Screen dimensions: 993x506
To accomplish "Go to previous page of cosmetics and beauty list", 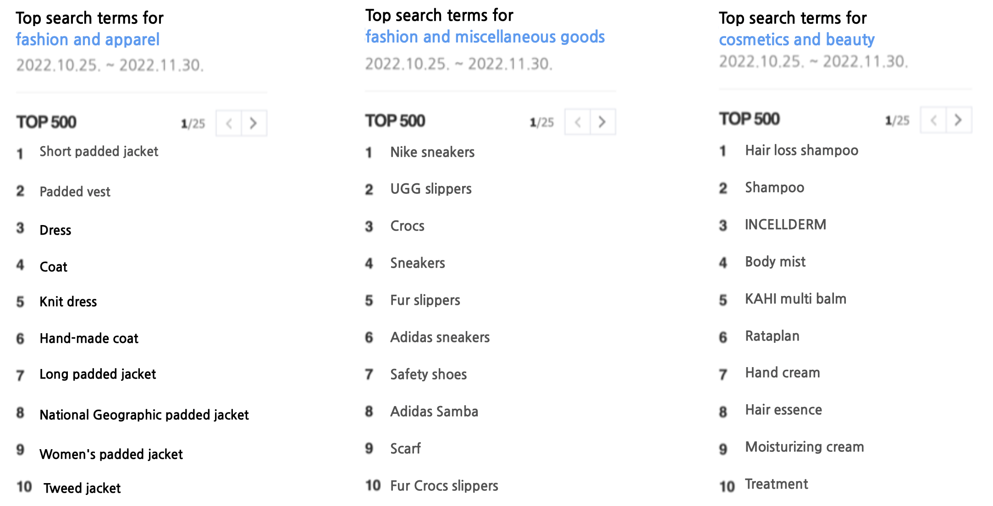I will point(933,120).
